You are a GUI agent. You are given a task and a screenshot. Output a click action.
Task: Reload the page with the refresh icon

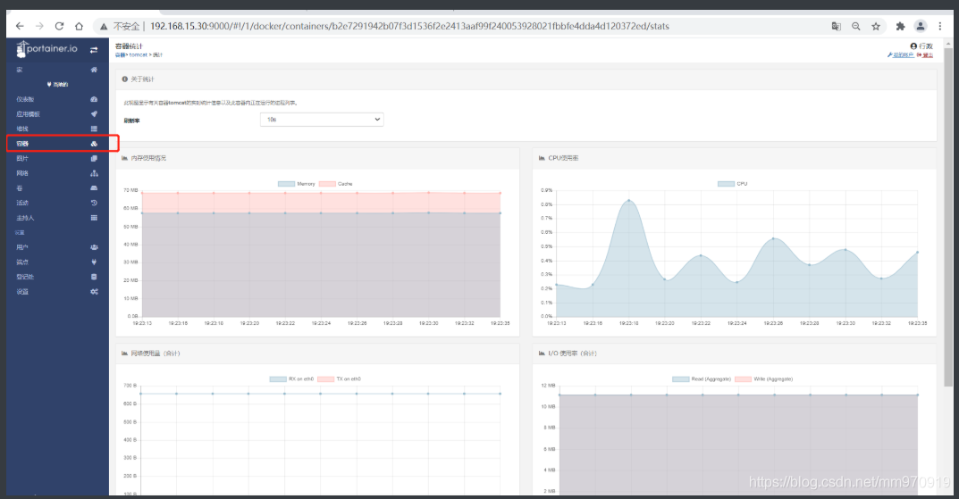[59, 26]
